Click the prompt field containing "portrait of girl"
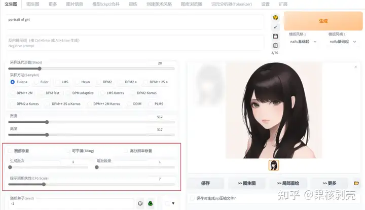This screenshot has width=365, height=210. [x=135, y=22]
